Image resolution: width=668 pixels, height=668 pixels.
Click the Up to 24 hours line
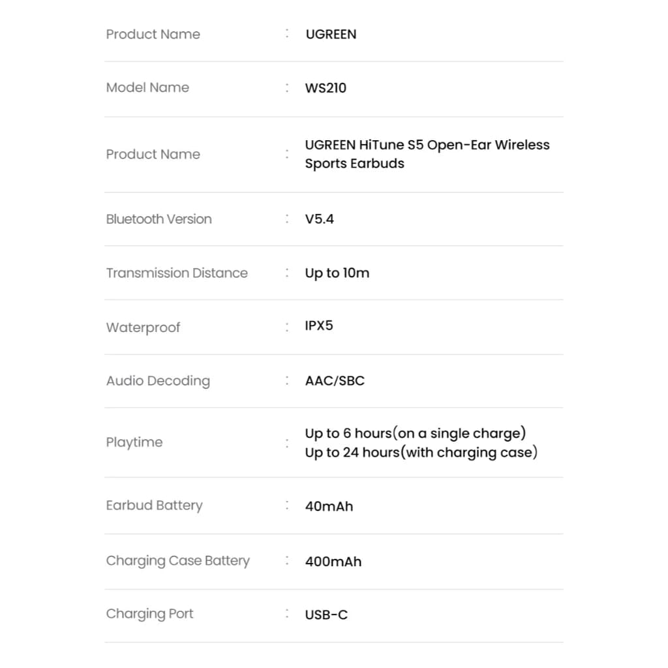[421, 452]
